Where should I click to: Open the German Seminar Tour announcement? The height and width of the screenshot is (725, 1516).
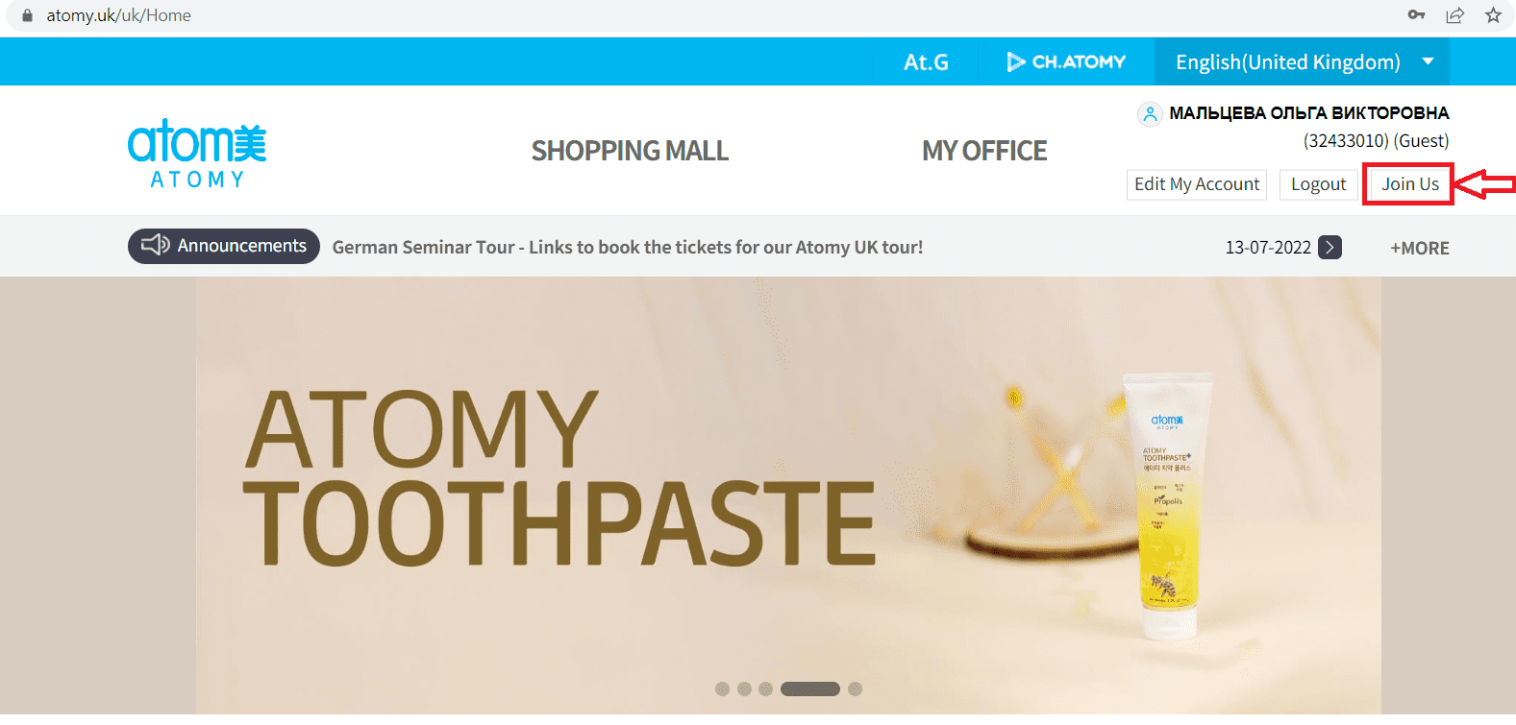click(628, 247)
